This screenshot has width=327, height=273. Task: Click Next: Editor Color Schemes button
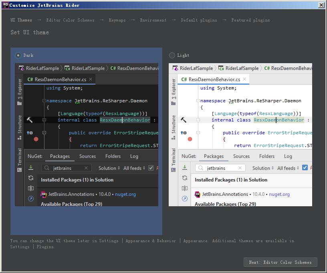pos(280,262)
